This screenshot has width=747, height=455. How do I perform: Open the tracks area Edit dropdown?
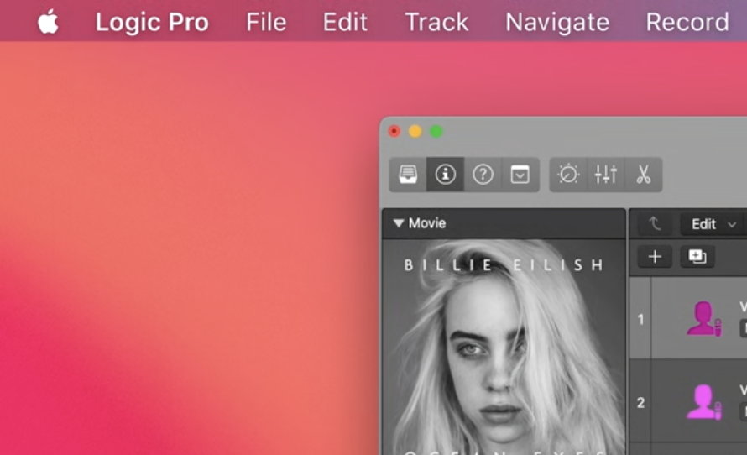pos(713,224)
